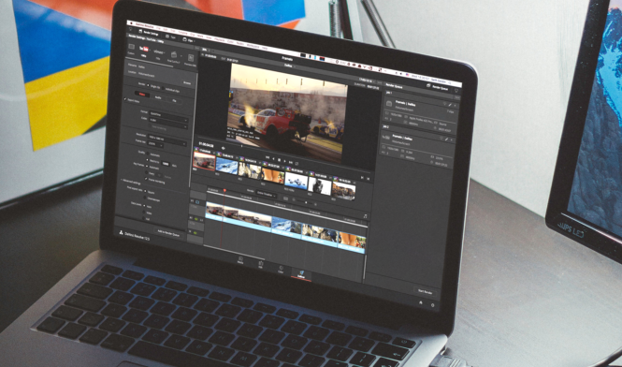622x367 pixels.
Task: Click the audio note icon above timeline
Action: pyautogui.click(x=365, y=216)
